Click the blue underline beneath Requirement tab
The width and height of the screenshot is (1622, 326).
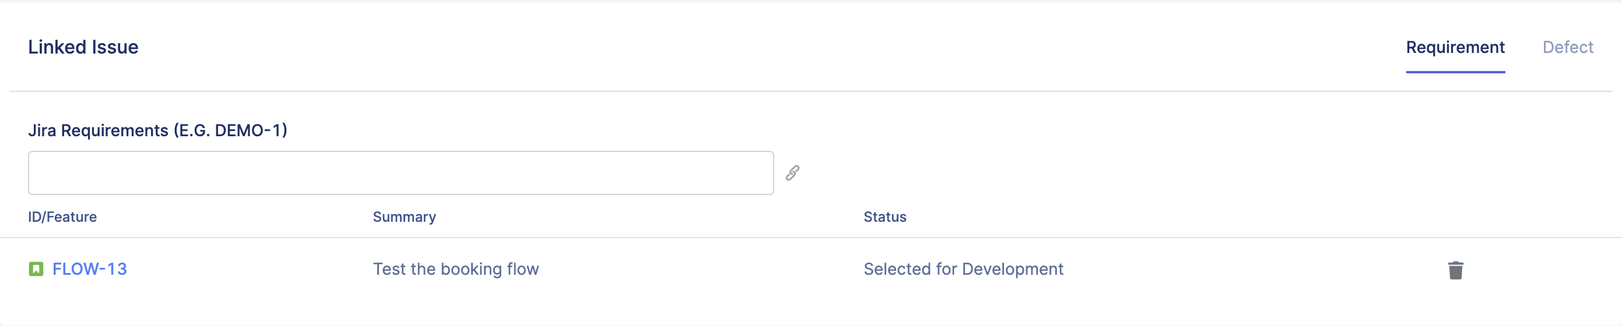tap(1455, 72)
